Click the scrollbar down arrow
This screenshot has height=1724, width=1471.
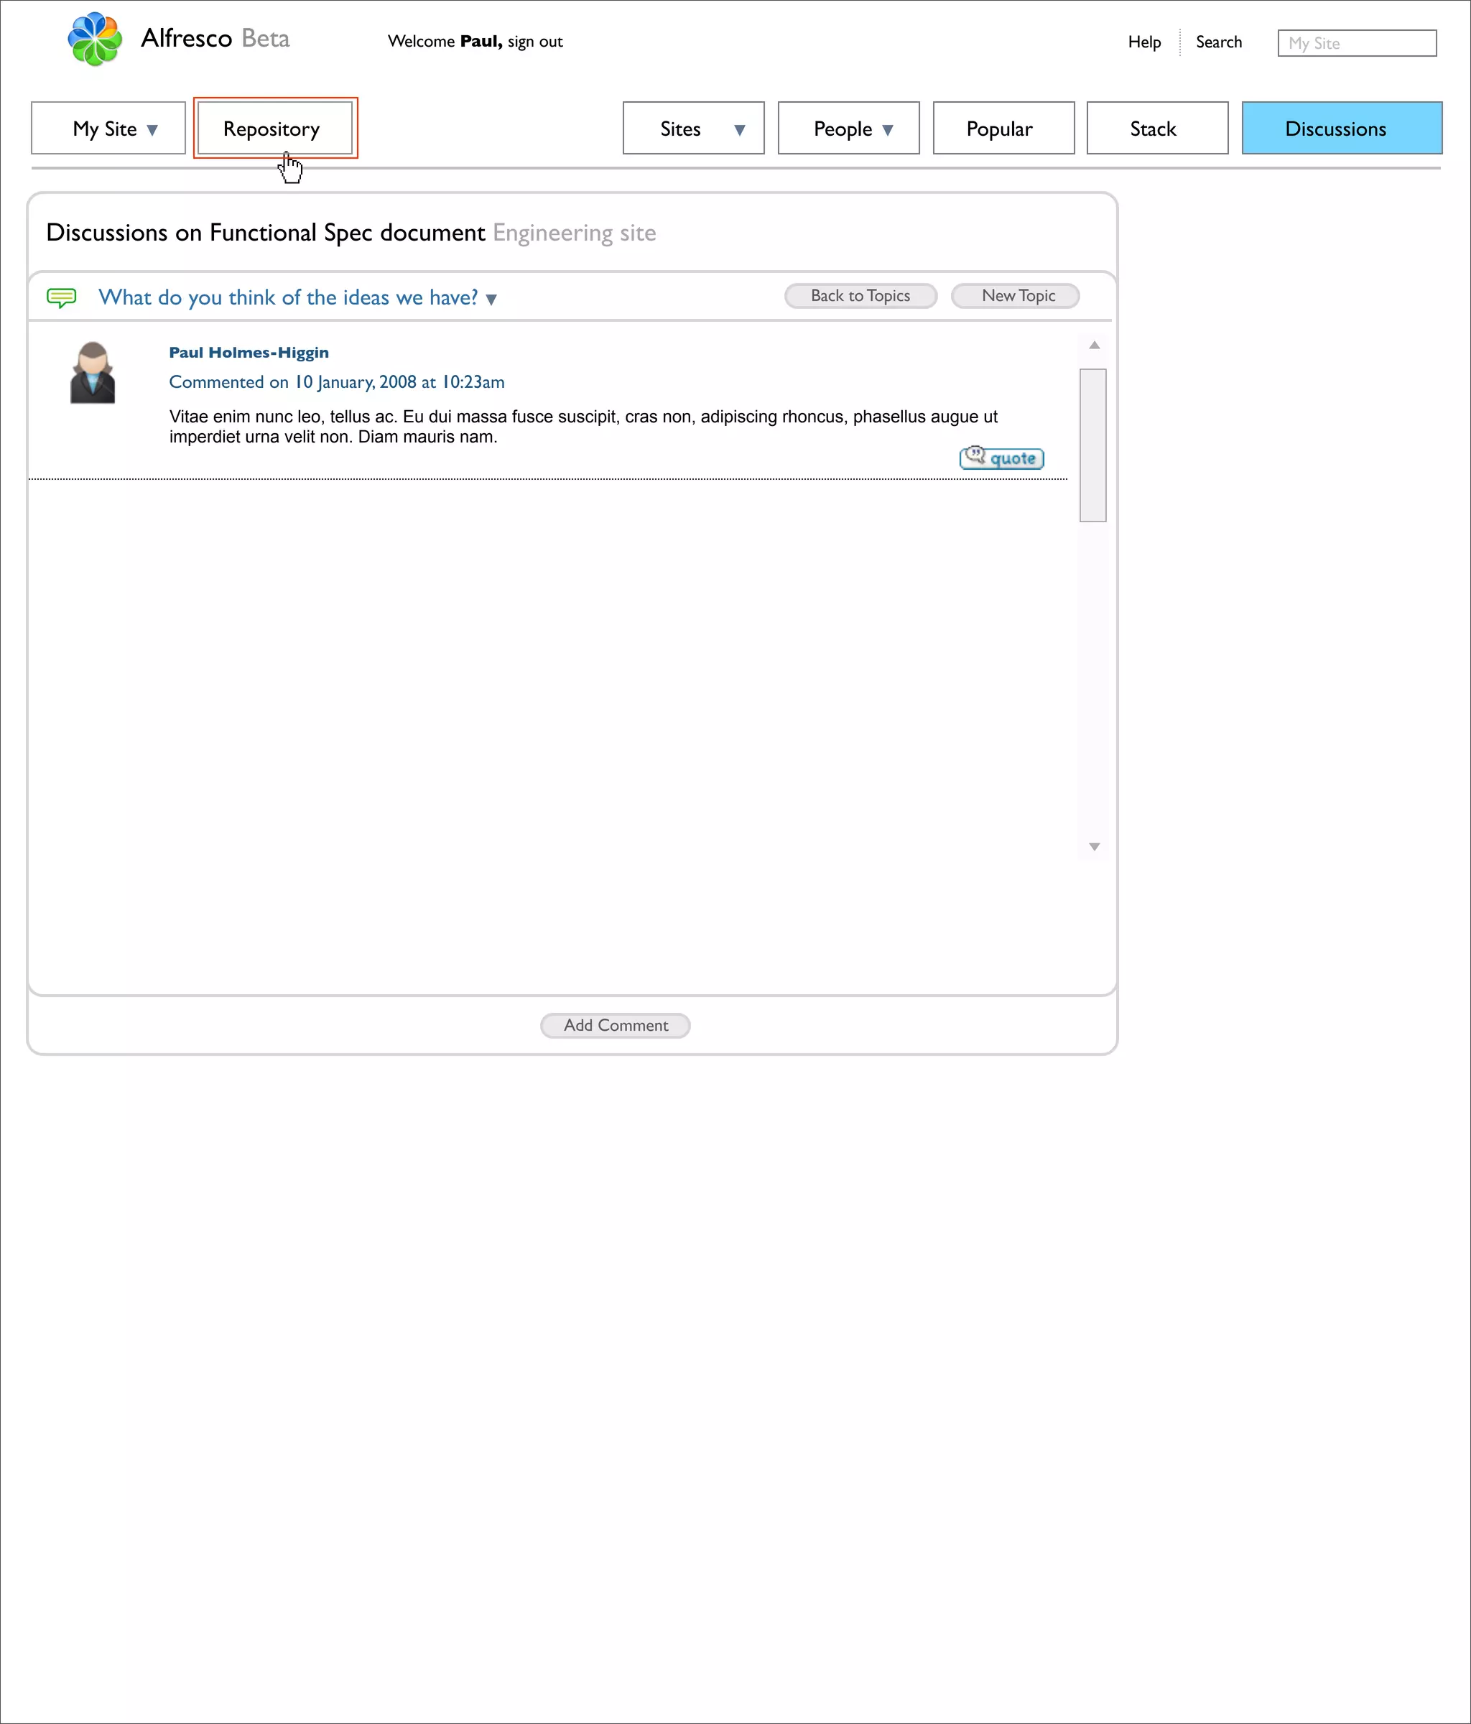pos(1094,847)
